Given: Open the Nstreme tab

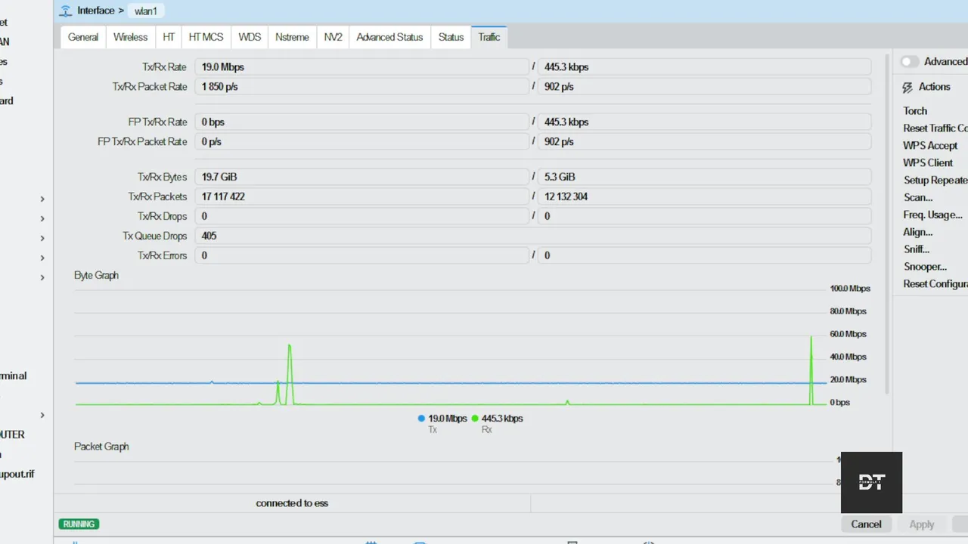Looking at the screenshot, I should click(x=292, y=37).
